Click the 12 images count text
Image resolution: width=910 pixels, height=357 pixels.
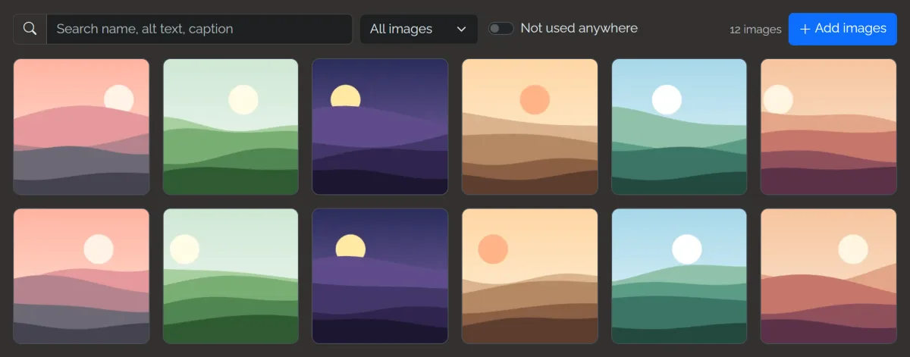pos(755,30)
